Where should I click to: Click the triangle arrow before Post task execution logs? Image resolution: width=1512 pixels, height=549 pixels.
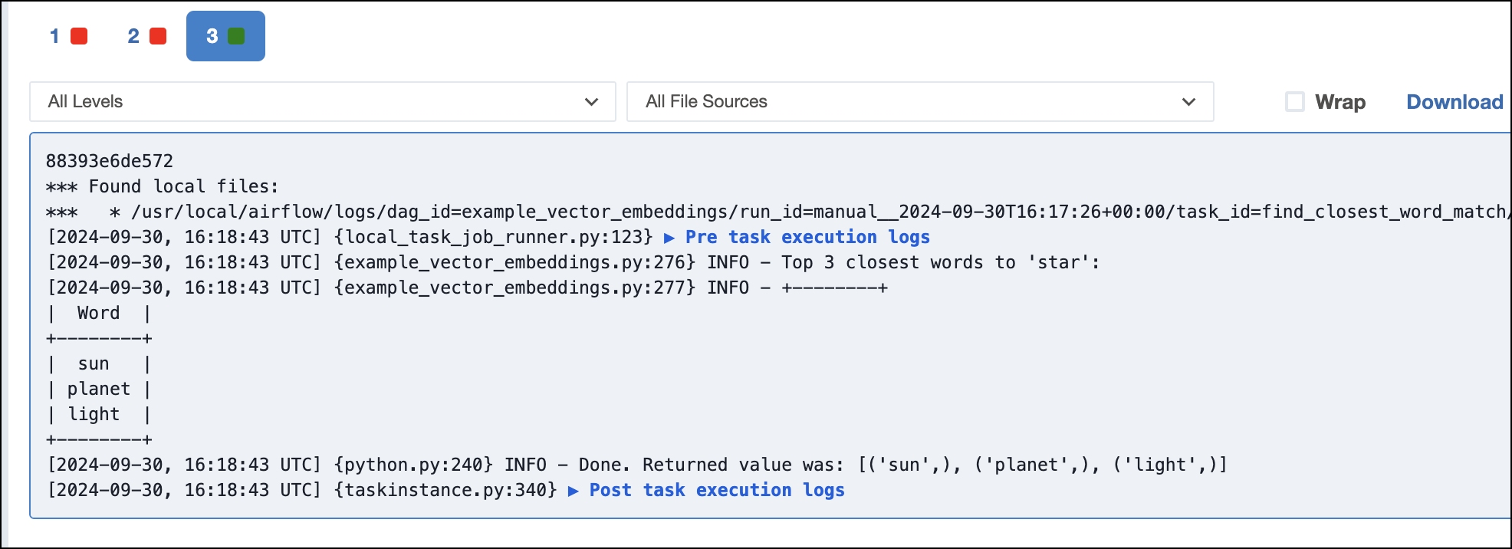[x=573, y=491]
